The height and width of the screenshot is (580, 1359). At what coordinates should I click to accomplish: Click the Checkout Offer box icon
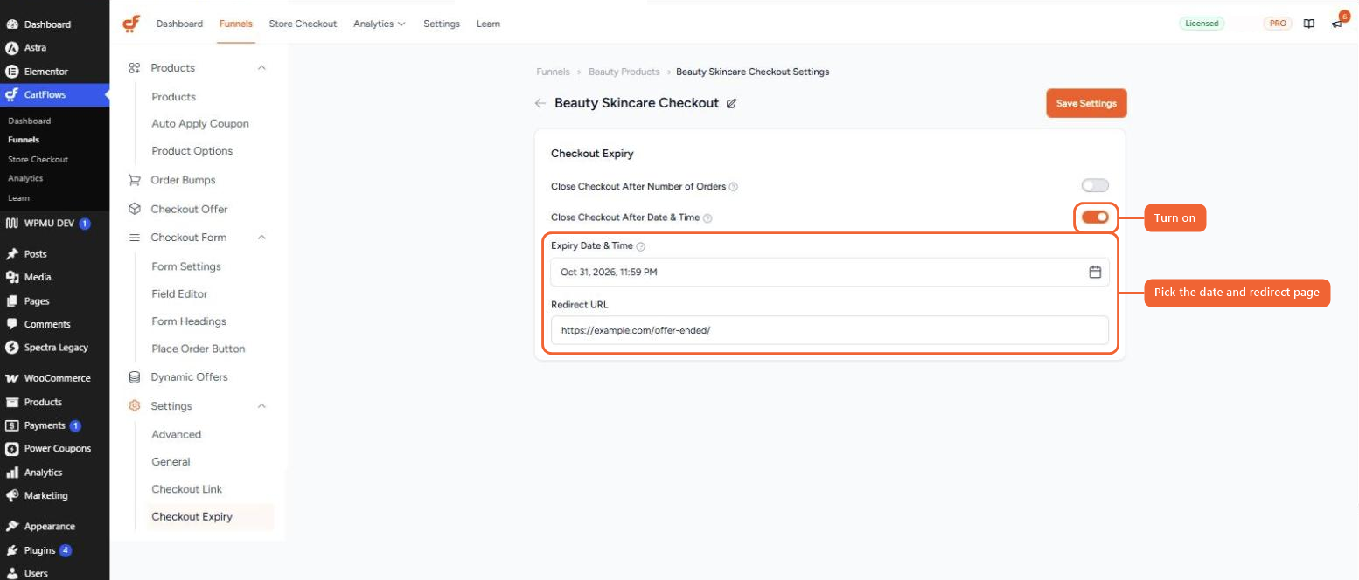(135, 209)
